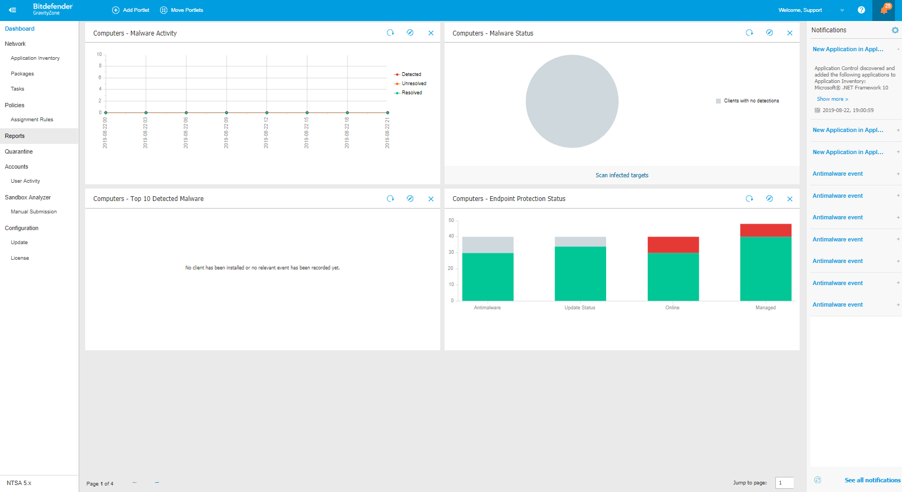The width and height of the screenshot is (902, 492).
Task: Edit the Malware Status portlet settings
Action: [x=769, y=33]
